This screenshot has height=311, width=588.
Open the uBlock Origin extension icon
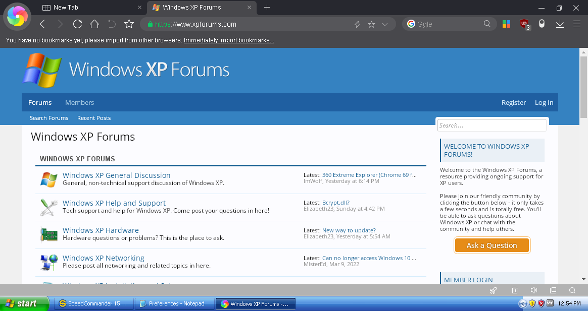(524, 24)
